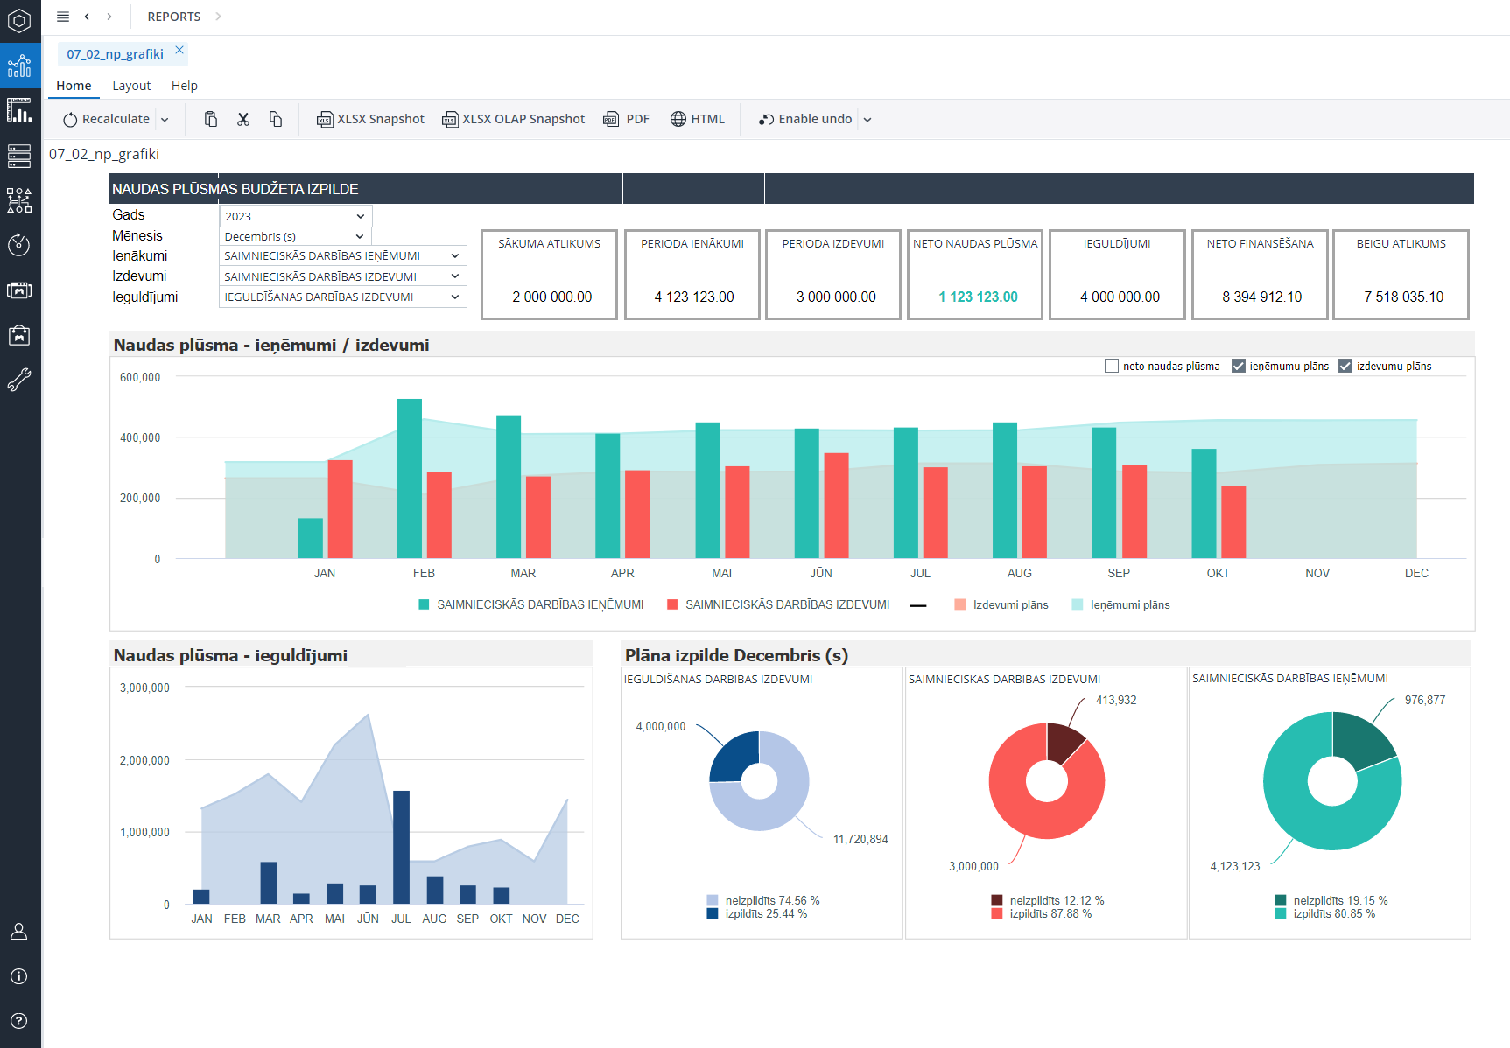Expand the Mēnesis Decembris (s) dropdown

click(295, 236)
